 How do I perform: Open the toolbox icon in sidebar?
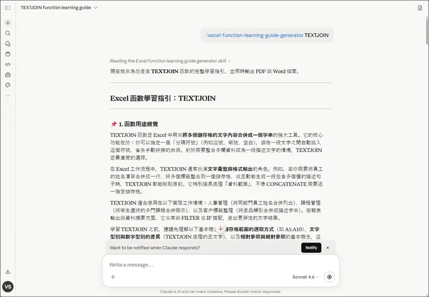click(8, 75)
